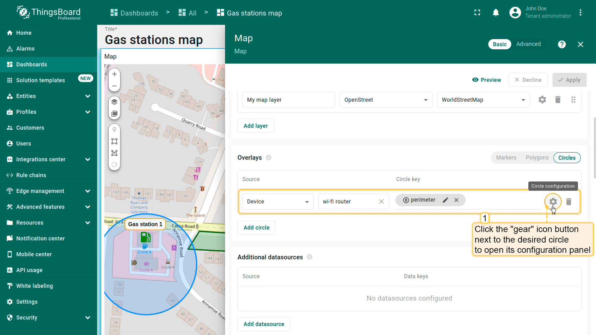Open Rule chains in sidebar

pos(31,175)
